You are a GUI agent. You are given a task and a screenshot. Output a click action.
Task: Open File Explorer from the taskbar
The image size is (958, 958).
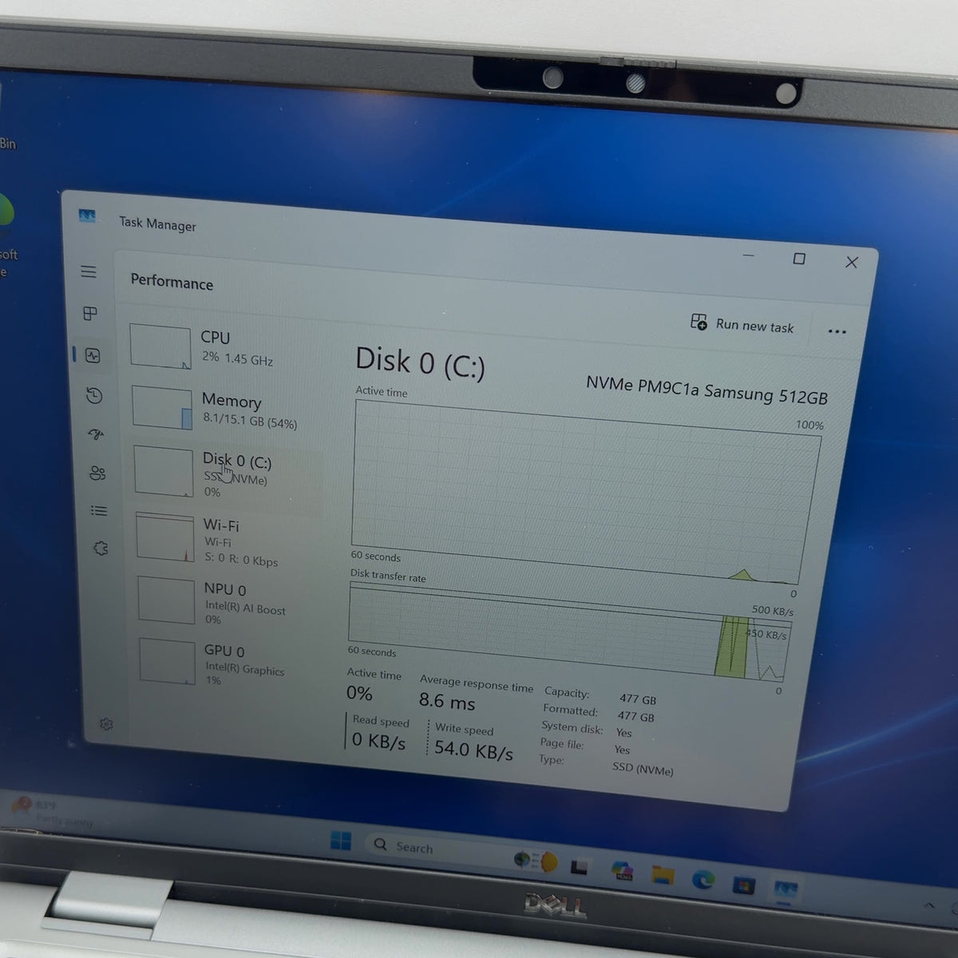coord(663,876)
